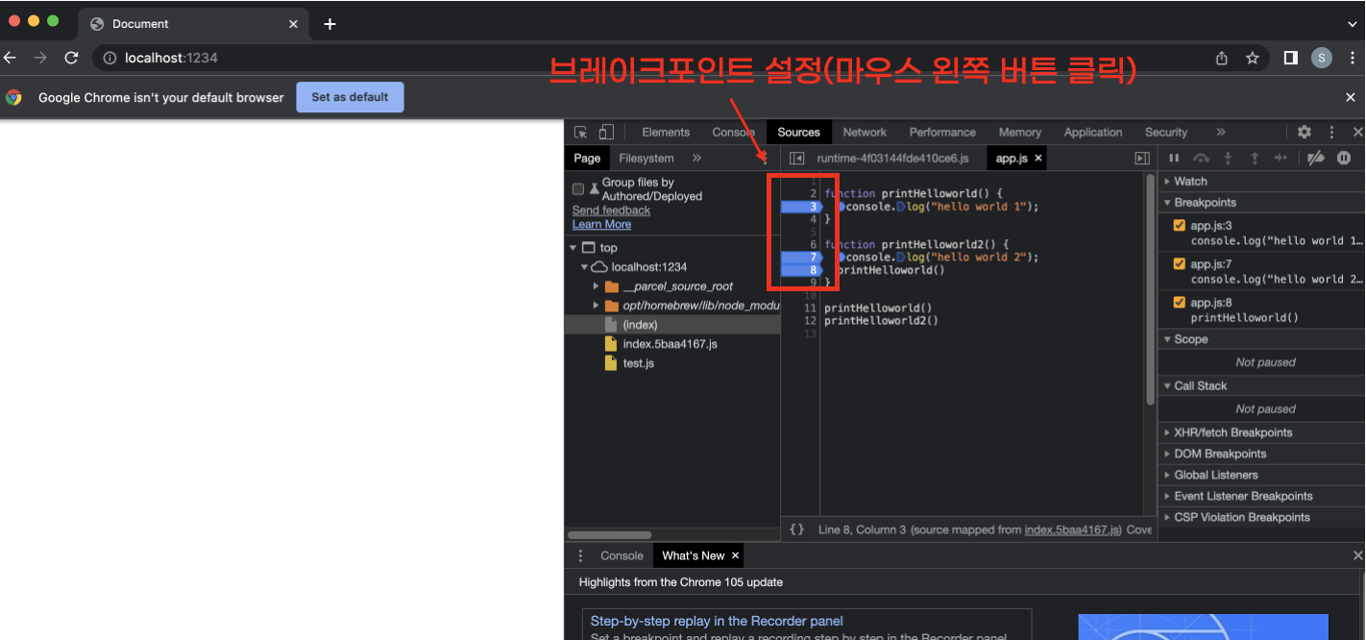
Task: Switch to the Application panel
Action: tap(1092, 132)
